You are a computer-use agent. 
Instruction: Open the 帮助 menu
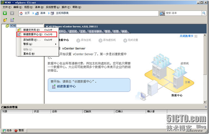pos(77,7)
